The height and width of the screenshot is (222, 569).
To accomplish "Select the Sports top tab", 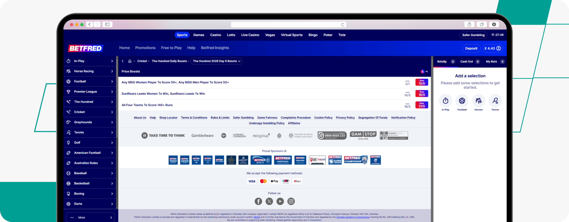I will click(x=182, y=35).
